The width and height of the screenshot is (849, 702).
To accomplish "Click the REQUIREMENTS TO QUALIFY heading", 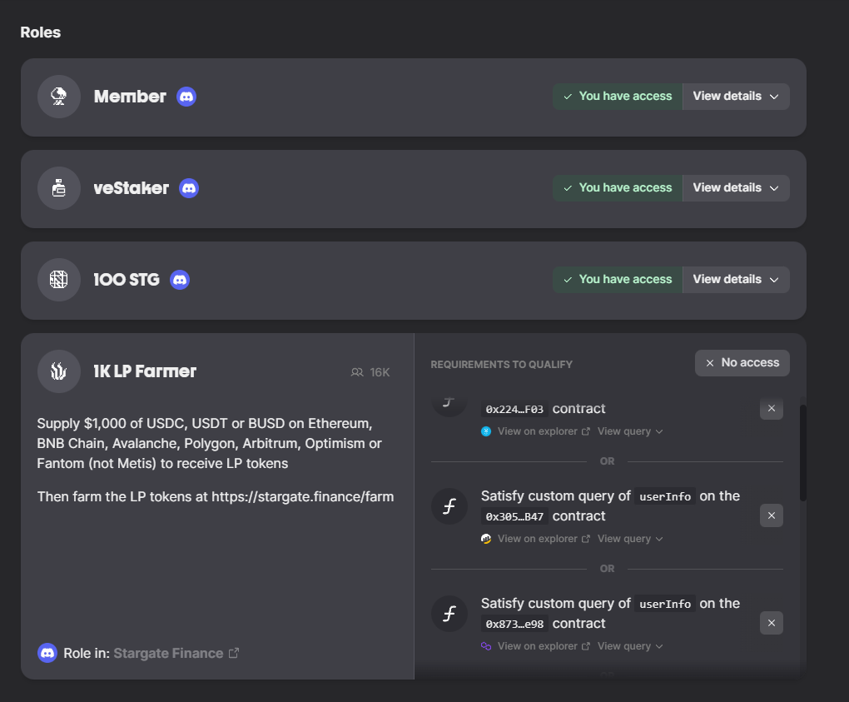I will click(501, 365).
